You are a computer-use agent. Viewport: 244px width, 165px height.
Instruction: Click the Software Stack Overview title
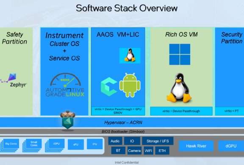(127, 8)
